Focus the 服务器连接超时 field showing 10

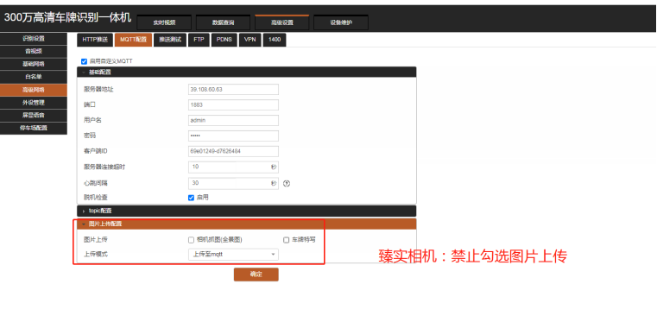[233, 167]
